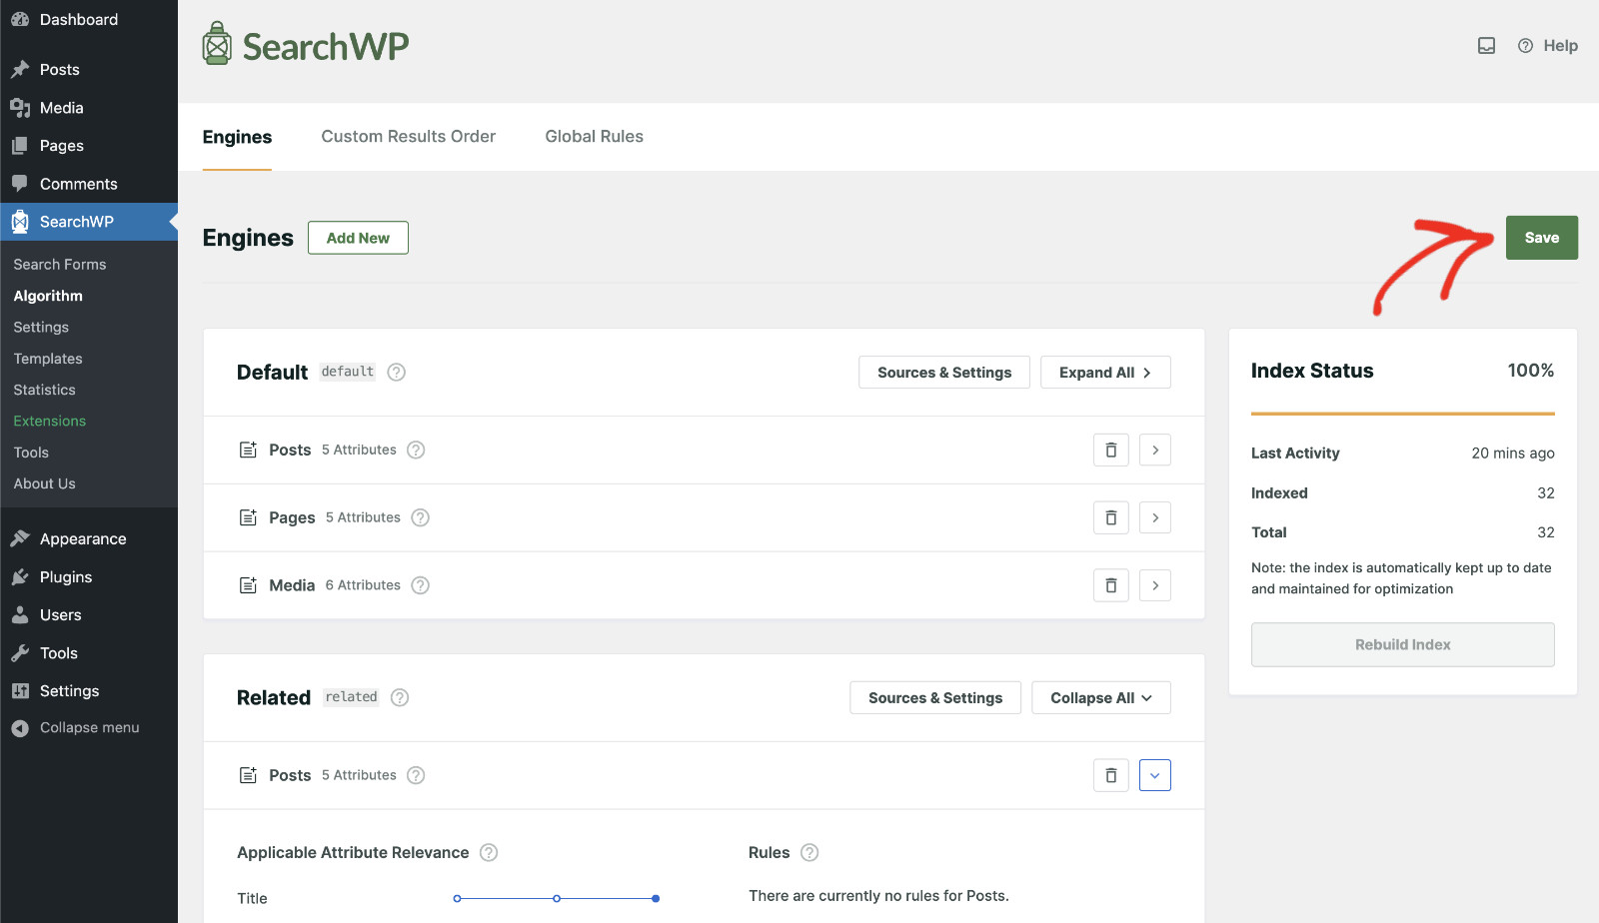
Task: Click the Title relevance slider middle point
Action: click(557, 899)
